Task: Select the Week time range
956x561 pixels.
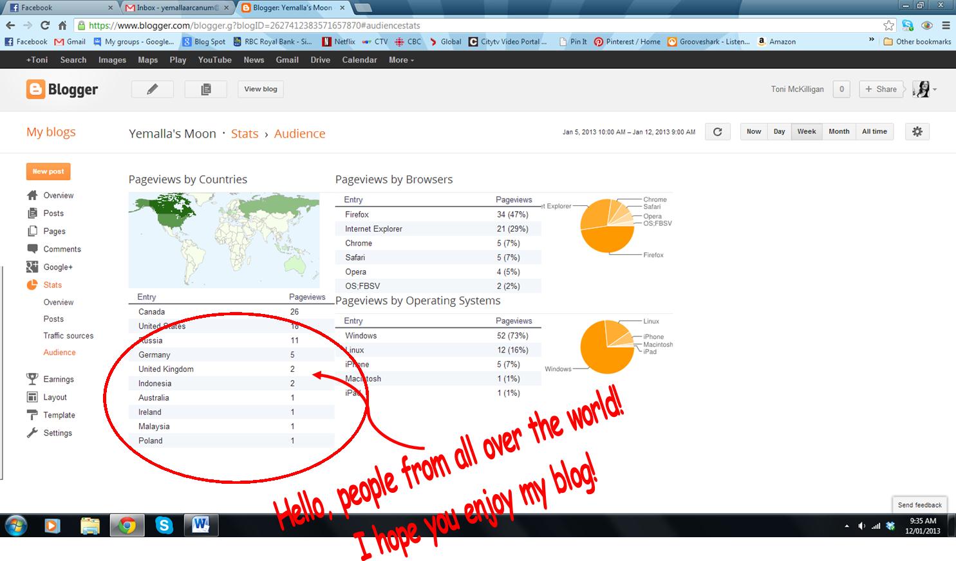Action: tap(807, 132)
